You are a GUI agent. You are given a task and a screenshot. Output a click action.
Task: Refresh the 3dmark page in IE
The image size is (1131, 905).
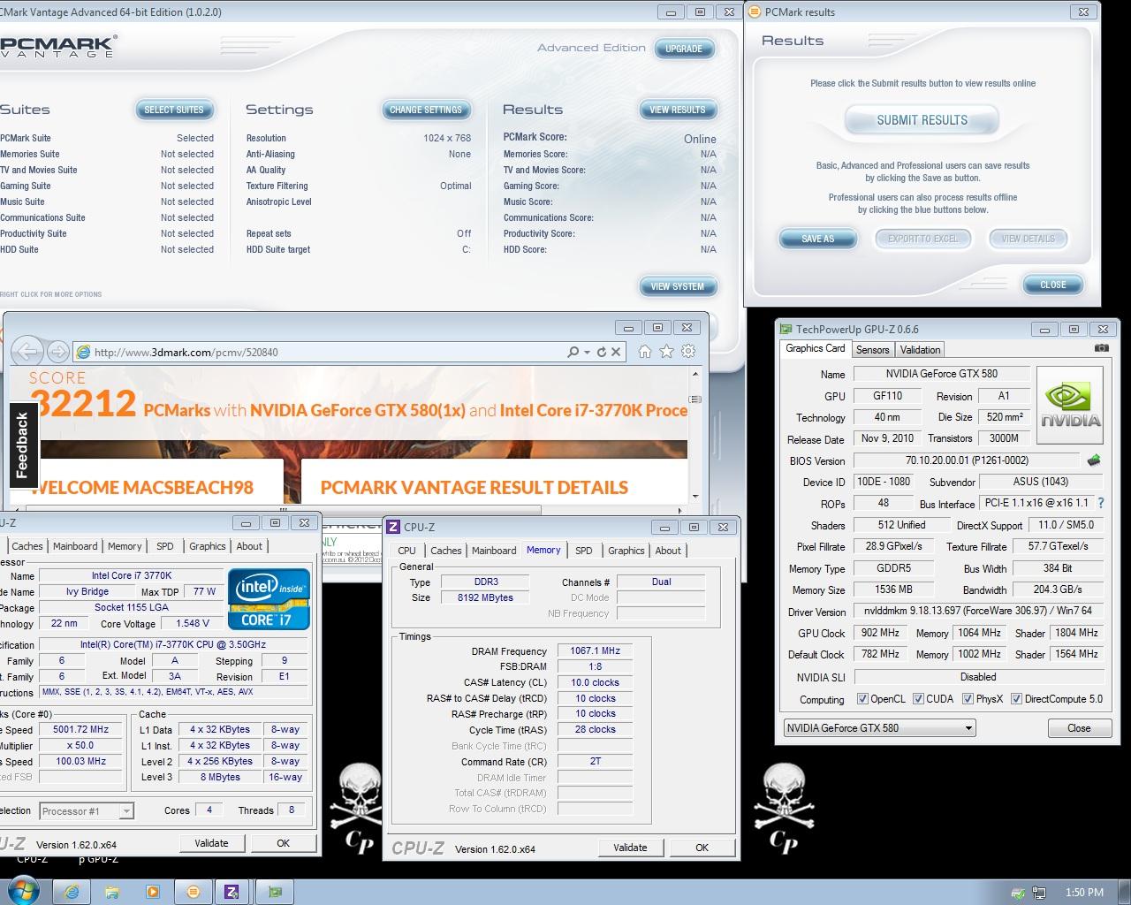pos(602,352)
